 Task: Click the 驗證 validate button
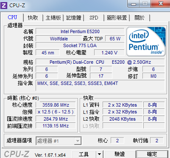120,154
